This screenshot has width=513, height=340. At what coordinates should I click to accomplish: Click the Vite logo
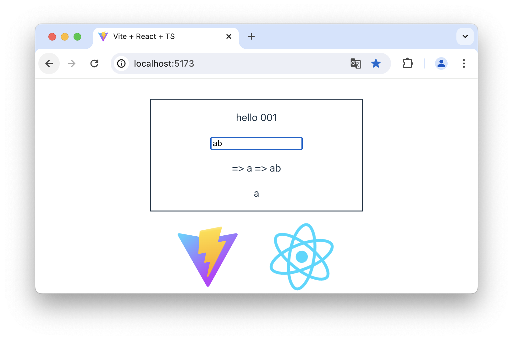208,256
